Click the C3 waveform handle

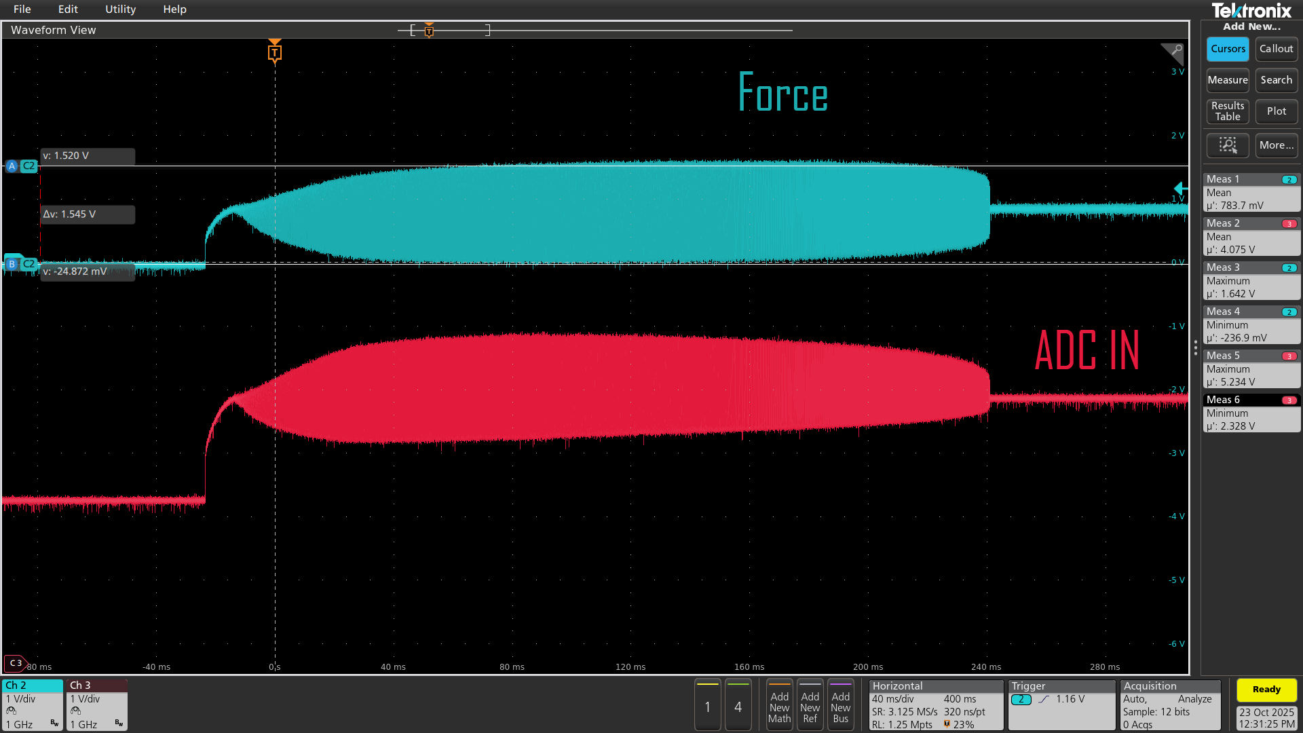tap(15, 663)
